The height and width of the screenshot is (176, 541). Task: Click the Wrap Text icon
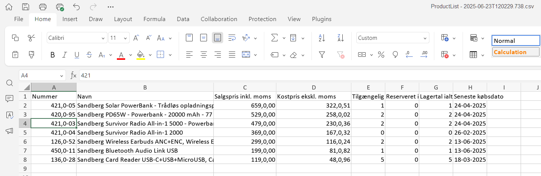(x=232, y=38)
